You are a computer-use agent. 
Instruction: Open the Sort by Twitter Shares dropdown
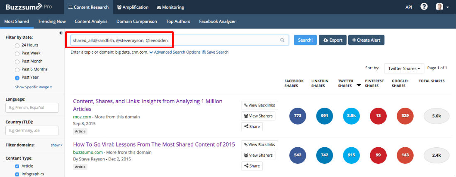[404, 68]
